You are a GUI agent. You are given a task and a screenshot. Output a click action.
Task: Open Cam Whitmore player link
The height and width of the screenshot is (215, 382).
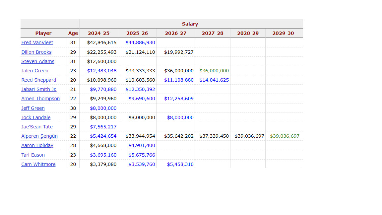click(38, 164)
